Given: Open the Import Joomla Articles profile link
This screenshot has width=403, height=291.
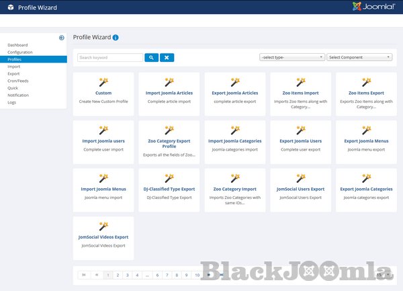Looking at the screenshot, I should pos(169,93).
